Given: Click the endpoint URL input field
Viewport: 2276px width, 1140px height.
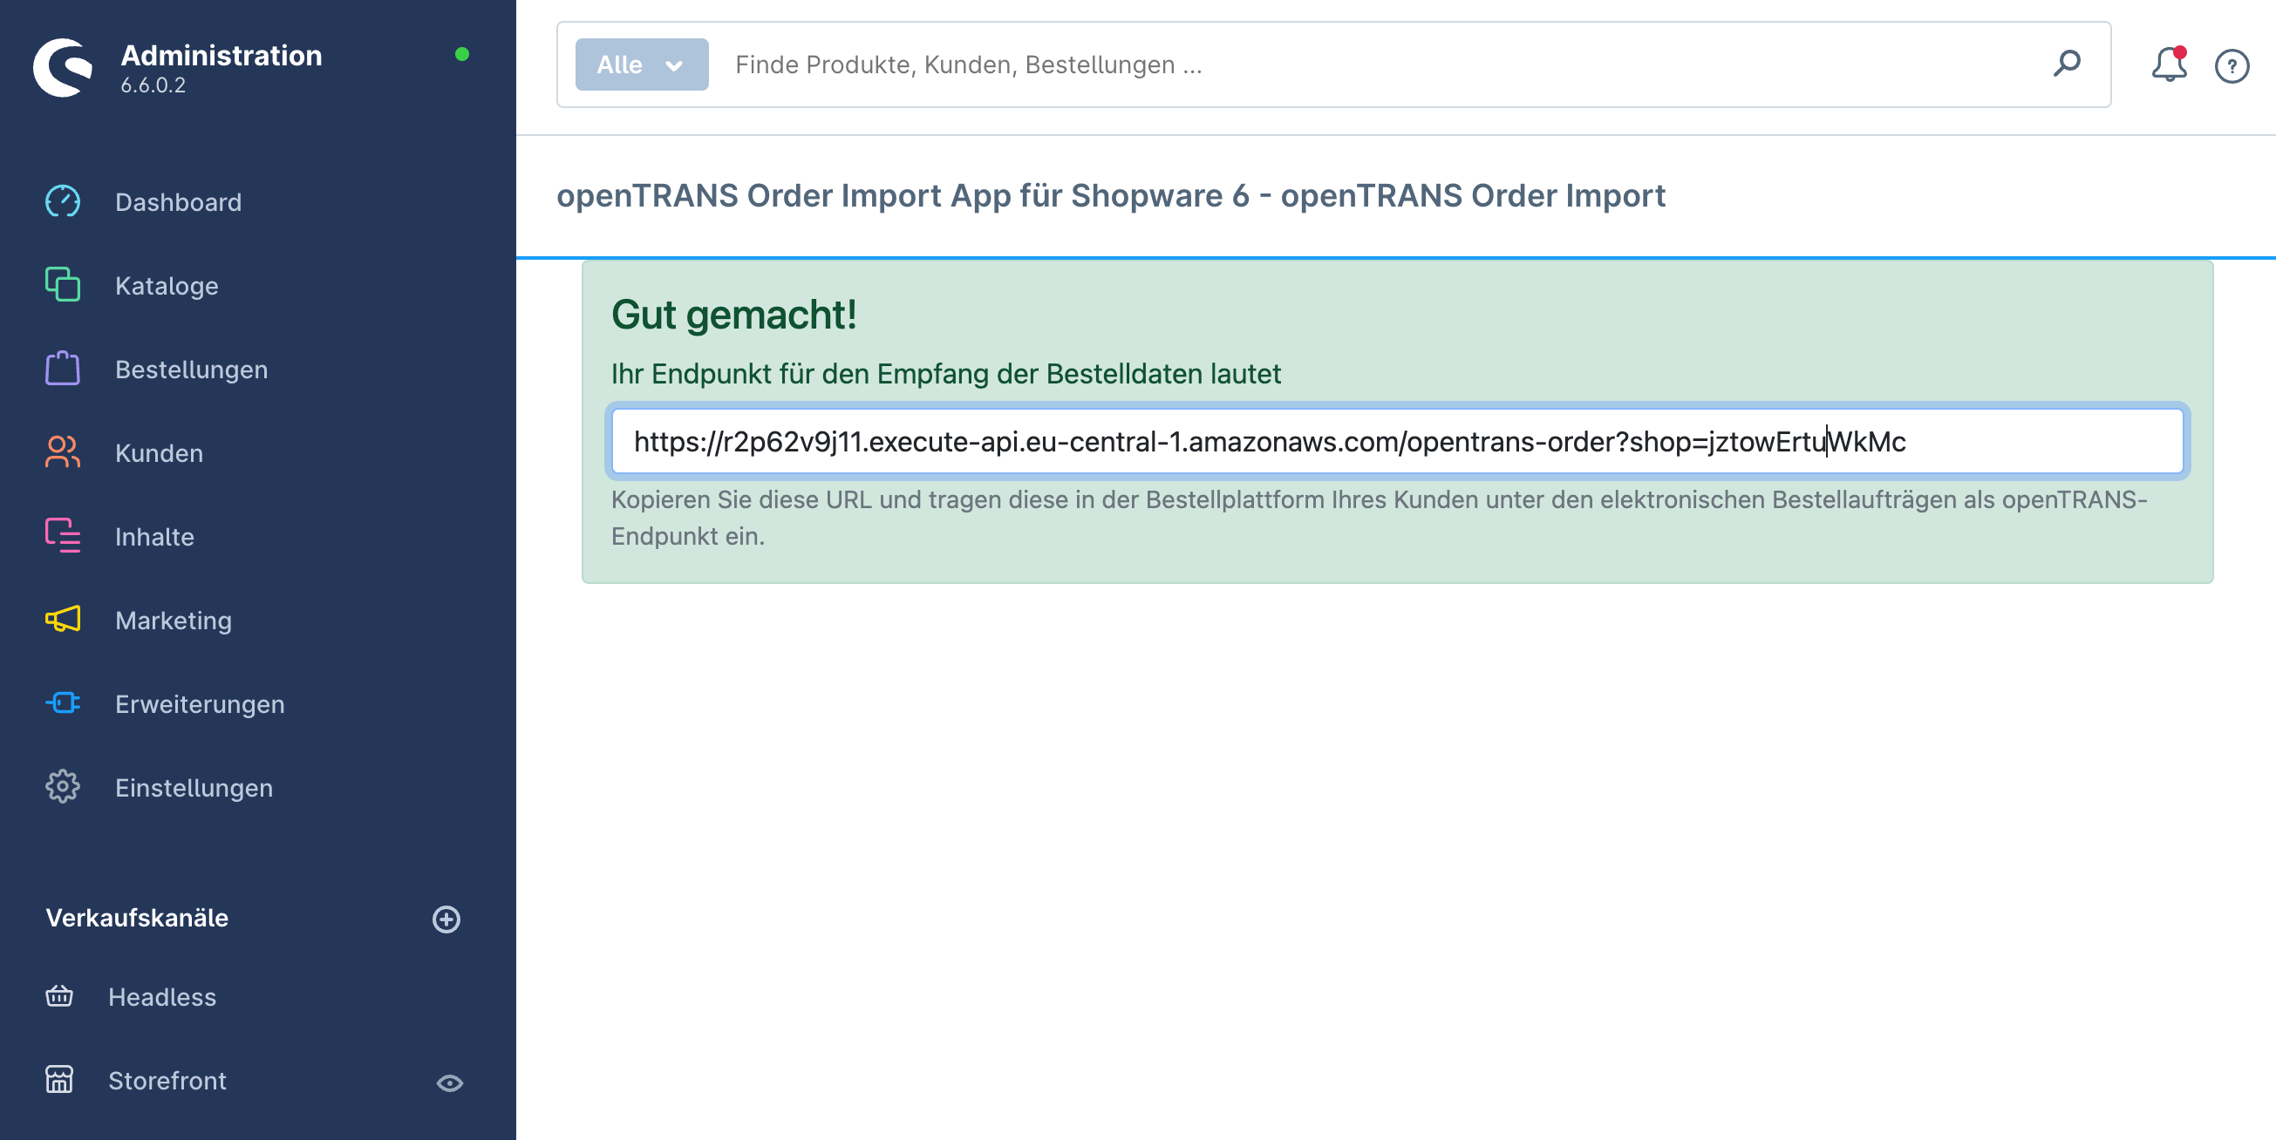Looking at the screenshot, I should tap(1397, 441).
